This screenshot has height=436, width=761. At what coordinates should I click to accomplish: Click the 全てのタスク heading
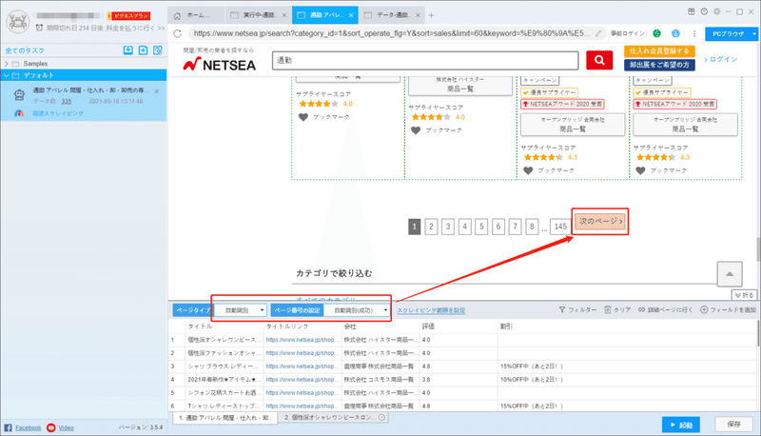point(25,50)
